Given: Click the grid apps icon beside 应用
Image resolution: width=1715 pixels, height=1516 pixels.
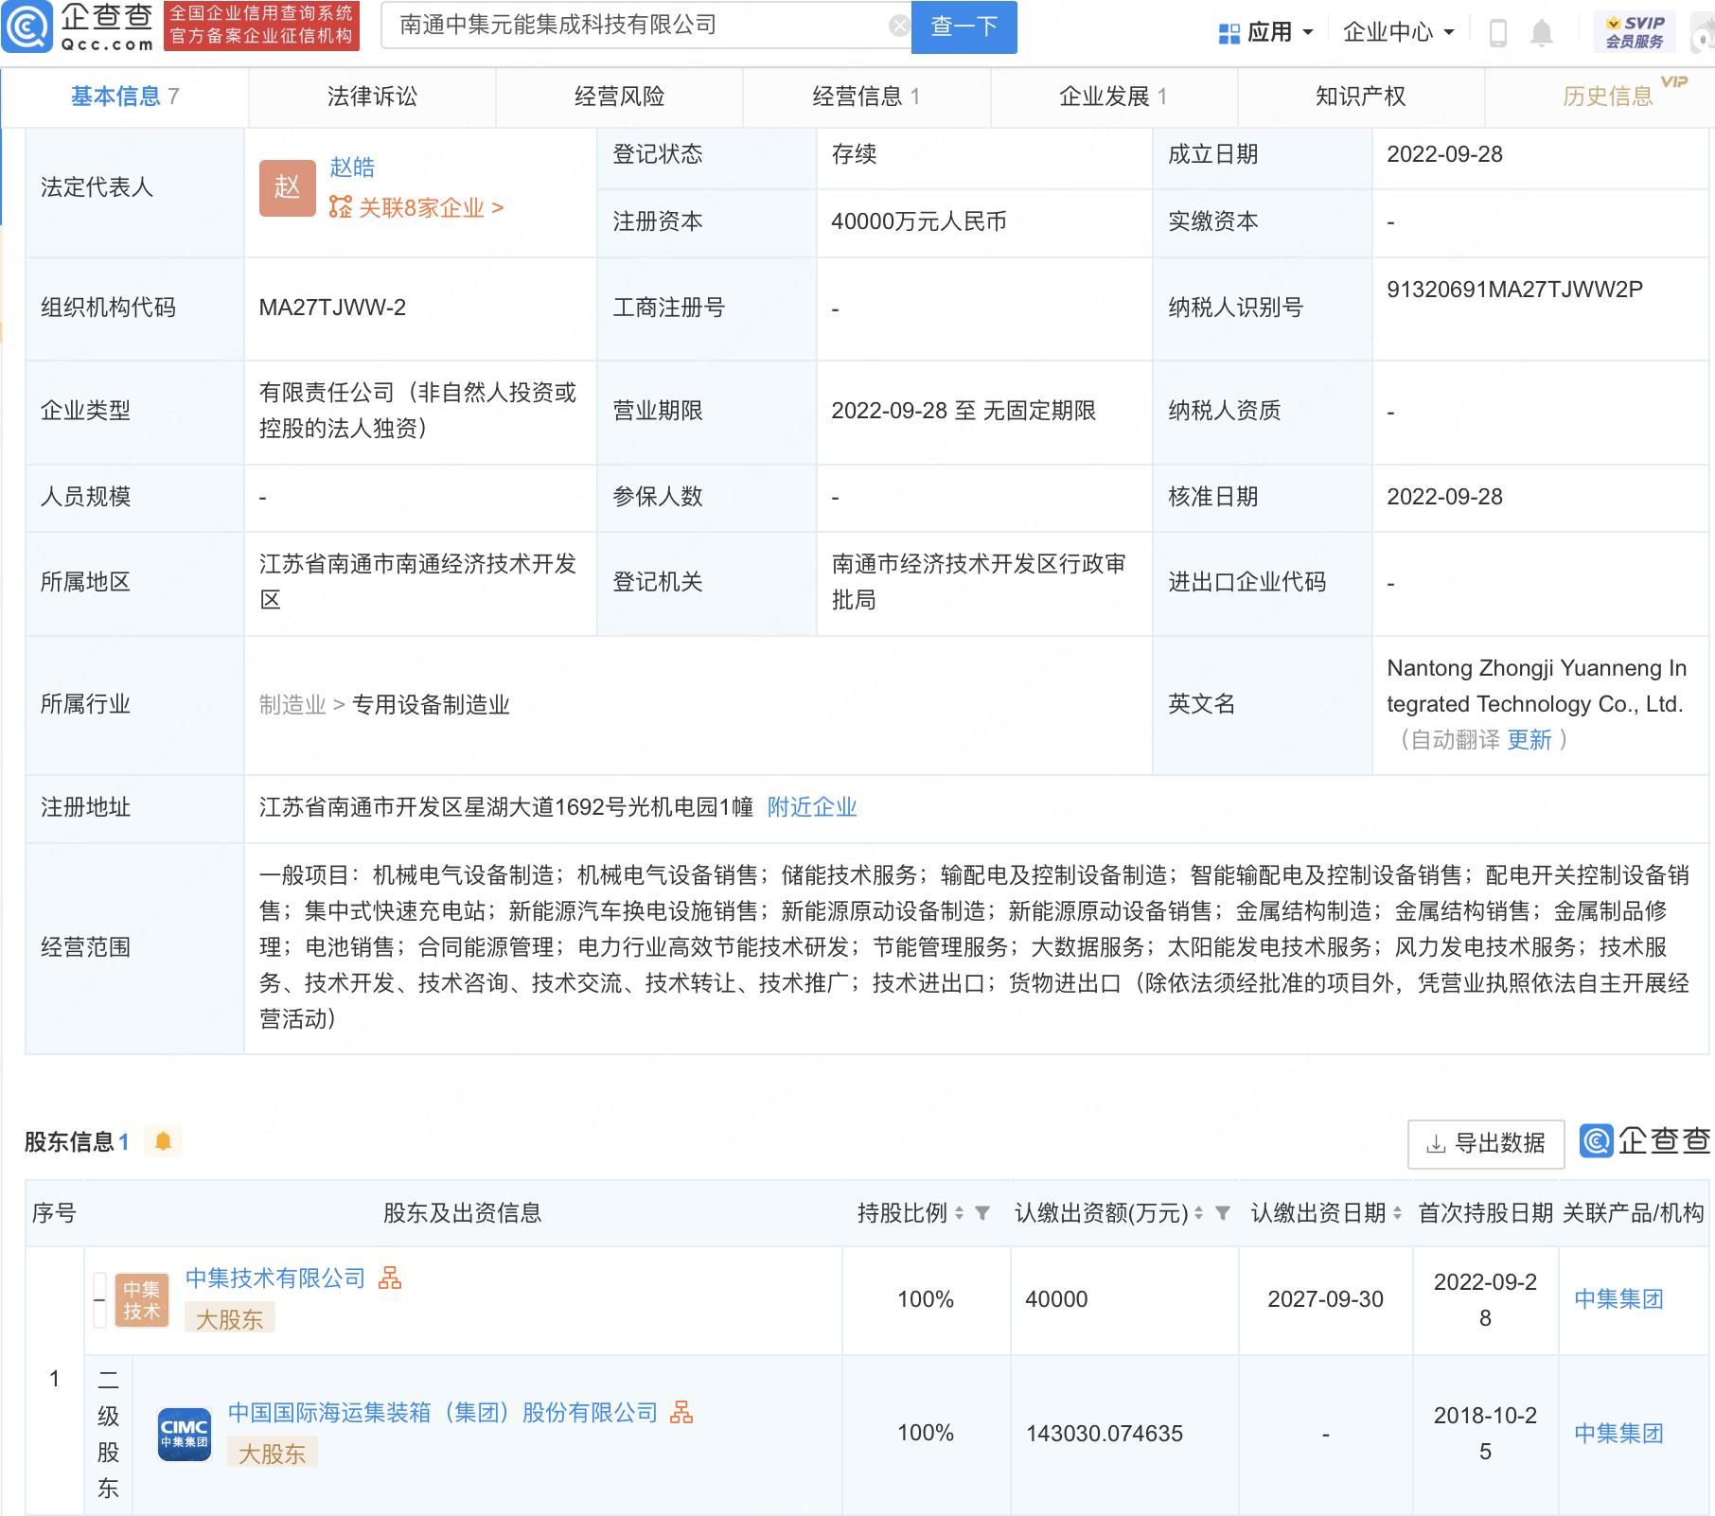Looking at the screenshot, I should [1229, 34].
